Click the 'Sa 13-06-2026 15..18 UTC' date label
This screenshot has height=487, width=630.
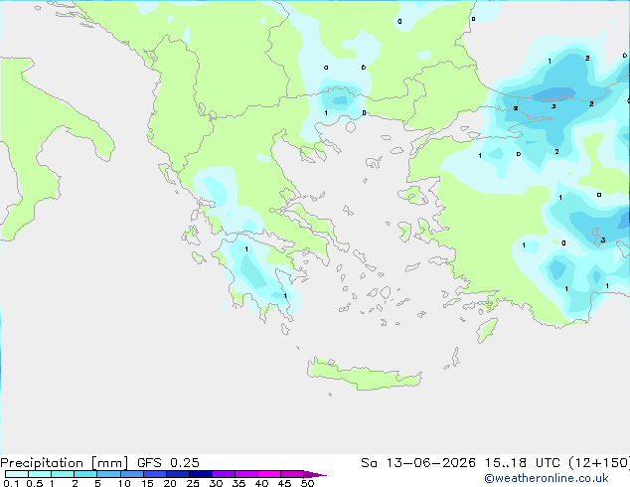pyautogui.click(x=460, y=463)
